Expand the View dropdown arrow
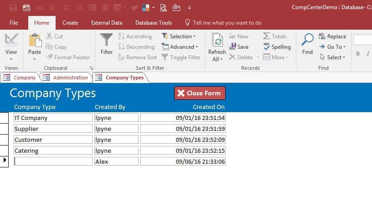The height and width of the screenshot is (208, 372). [11, 59]
